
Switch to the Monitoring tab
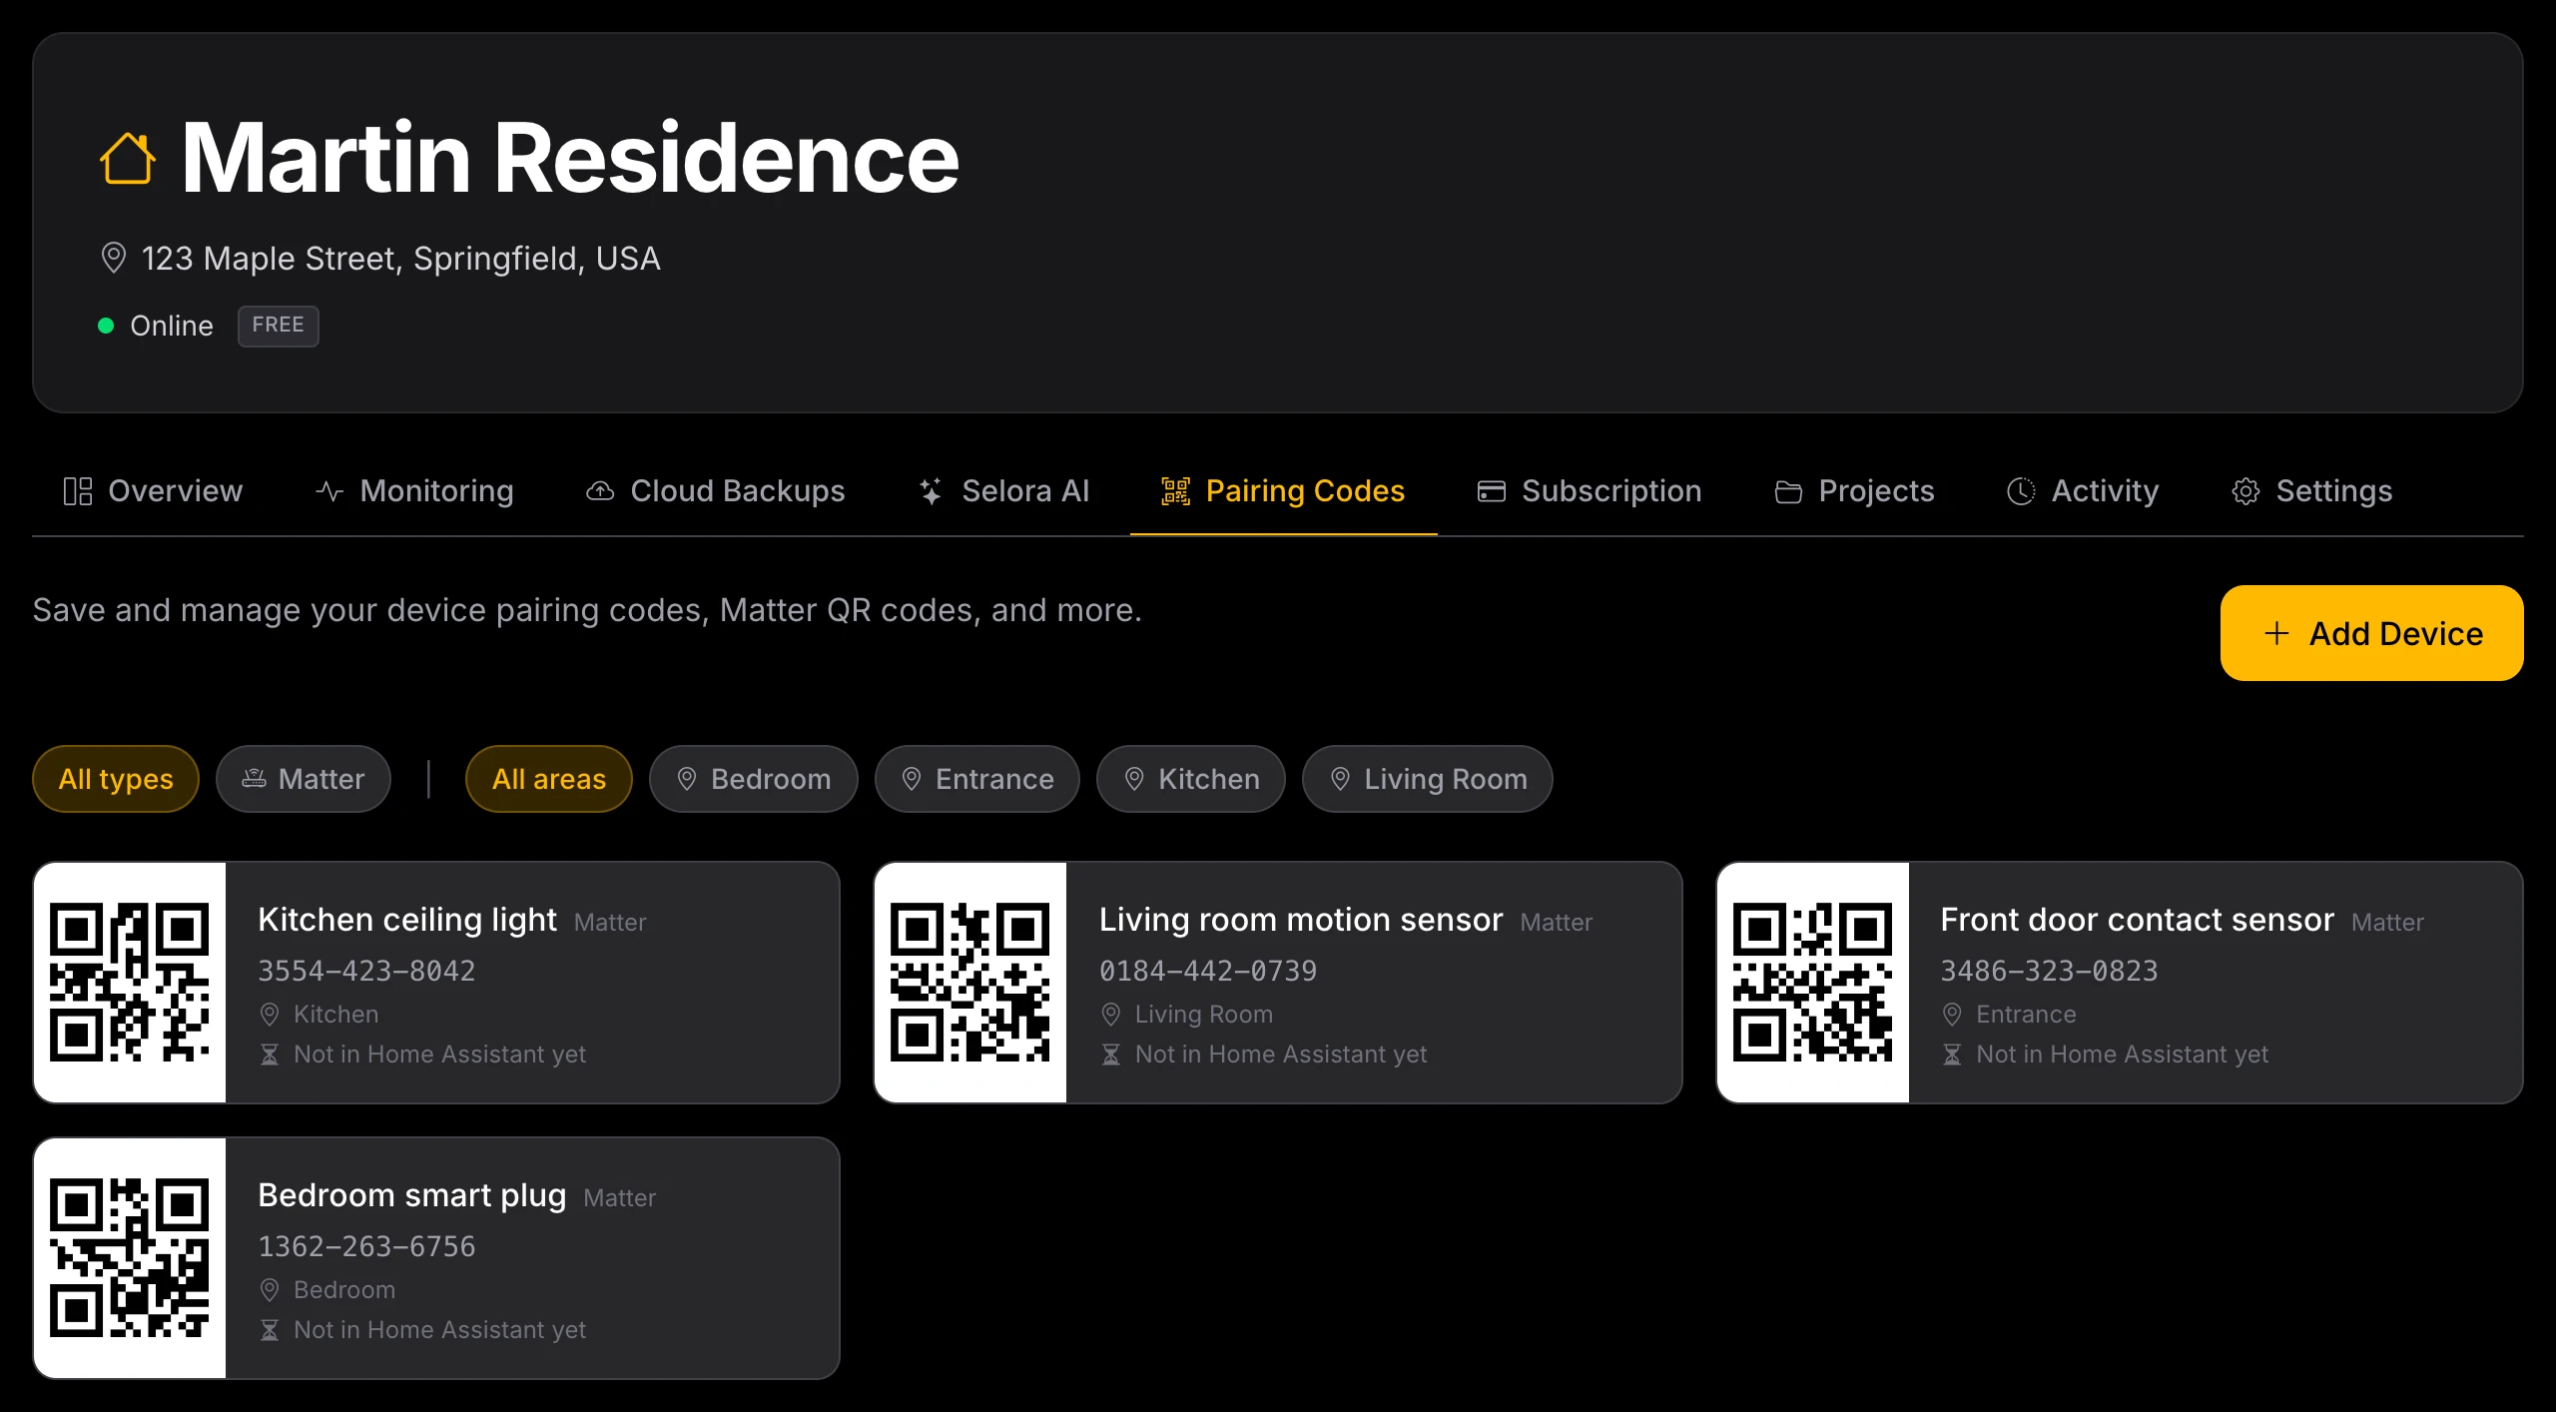[414, 490]
